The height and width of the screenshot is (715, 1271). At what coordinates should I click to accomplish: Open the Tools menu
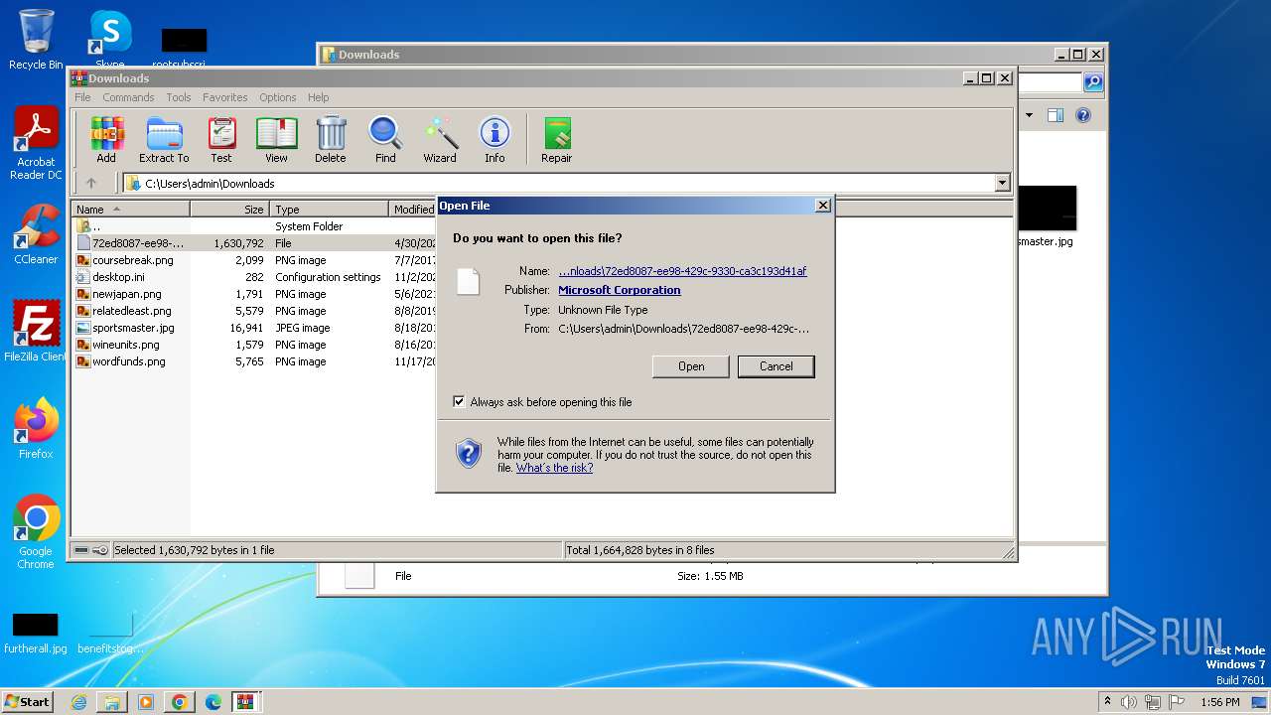pyautogui.click(x=179, y=97)
